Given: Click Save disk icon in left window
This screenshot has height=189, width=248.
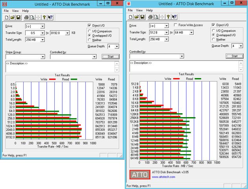Looking at the screenshot, I should (x=19, y=17).
